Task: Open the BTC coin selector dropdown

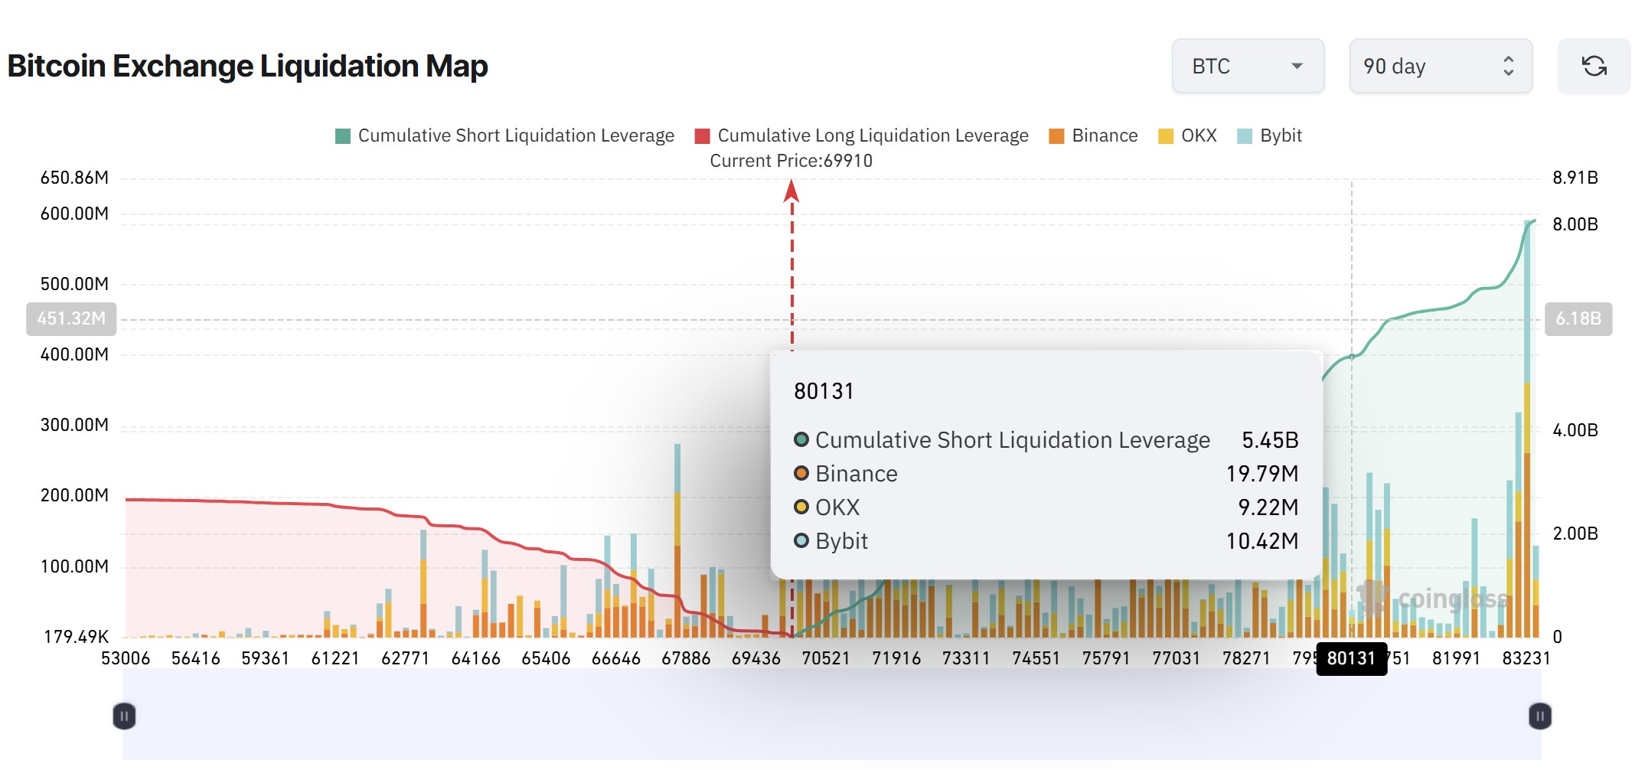Action: (x=1248, y=66)
